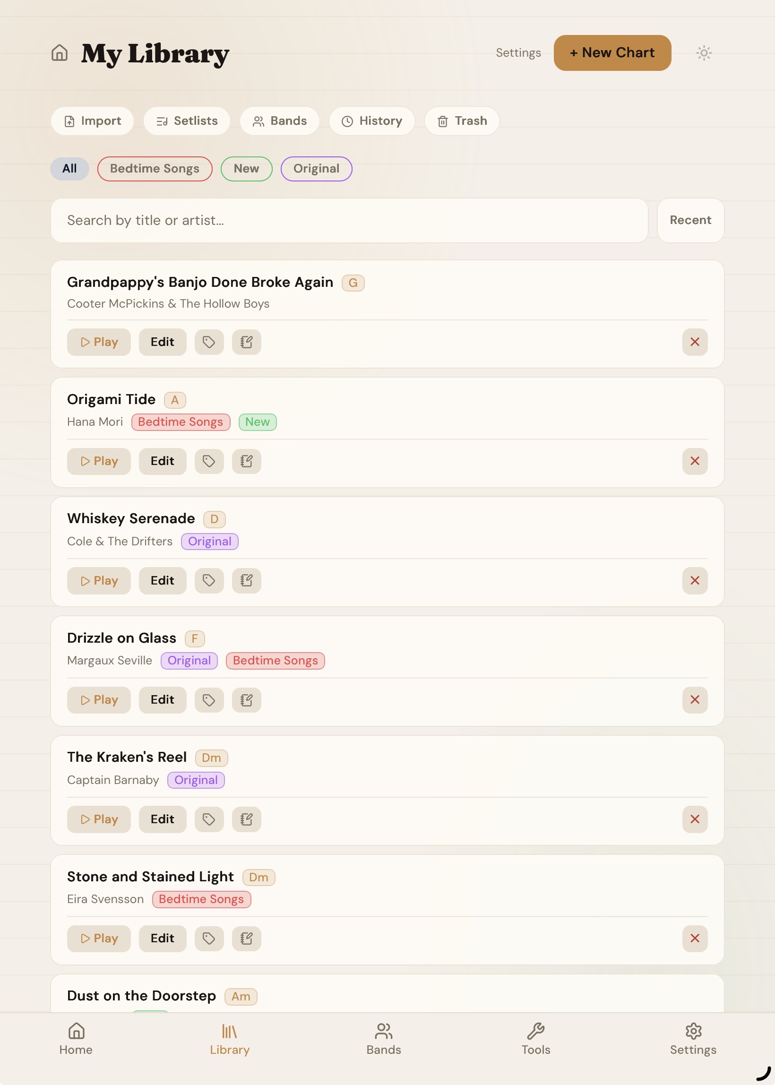This screenshot has width=775, height=1085.
Task: Open the History view
Action: point(372,121)
